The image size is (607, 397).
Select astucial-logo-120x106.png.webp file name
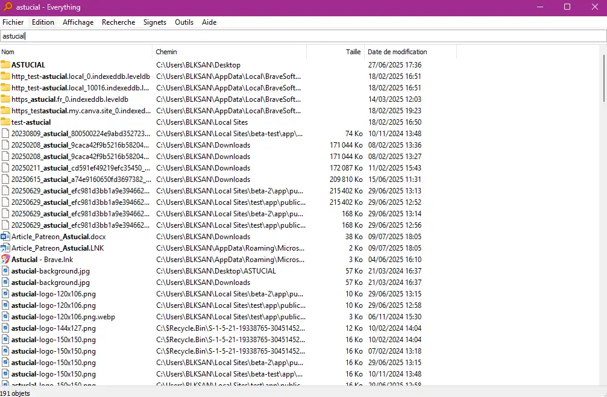(63, 317)
